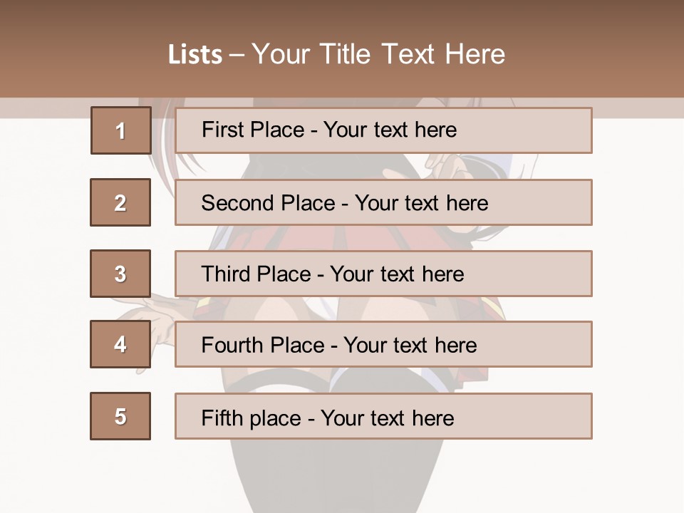Click the number 3 box
684x513 pixels.
pyautogui.click(x=120, y=274)
